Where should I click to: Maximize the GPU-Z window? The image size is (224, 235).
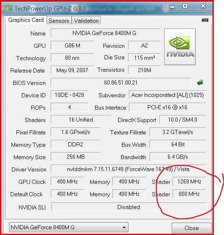[185, 6]
